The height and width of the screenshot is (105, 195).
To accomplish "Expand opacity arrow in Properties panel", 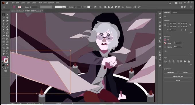I will (181, 47).
